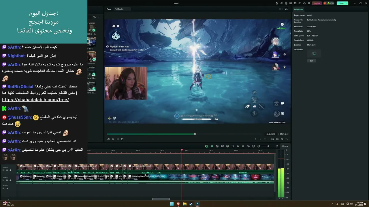Lock the Video 1 track
This screenshot has width=369, height=207.
pyautogui.click(x=3, y=180)
